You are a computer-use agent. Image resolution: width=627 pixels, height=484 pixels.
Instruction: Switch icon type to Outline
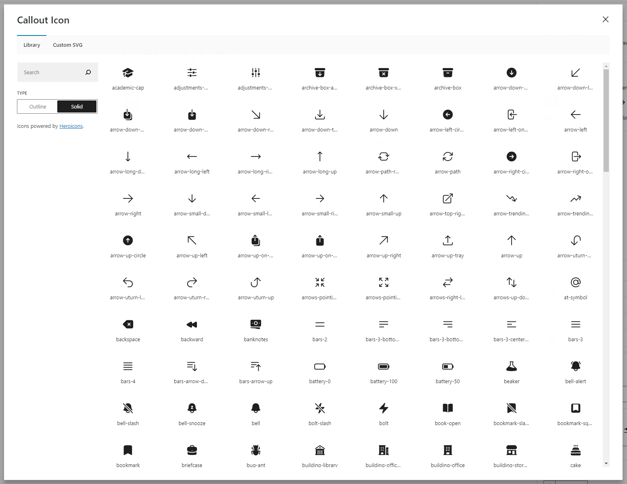pyautogui.click(x=38, y=106)
